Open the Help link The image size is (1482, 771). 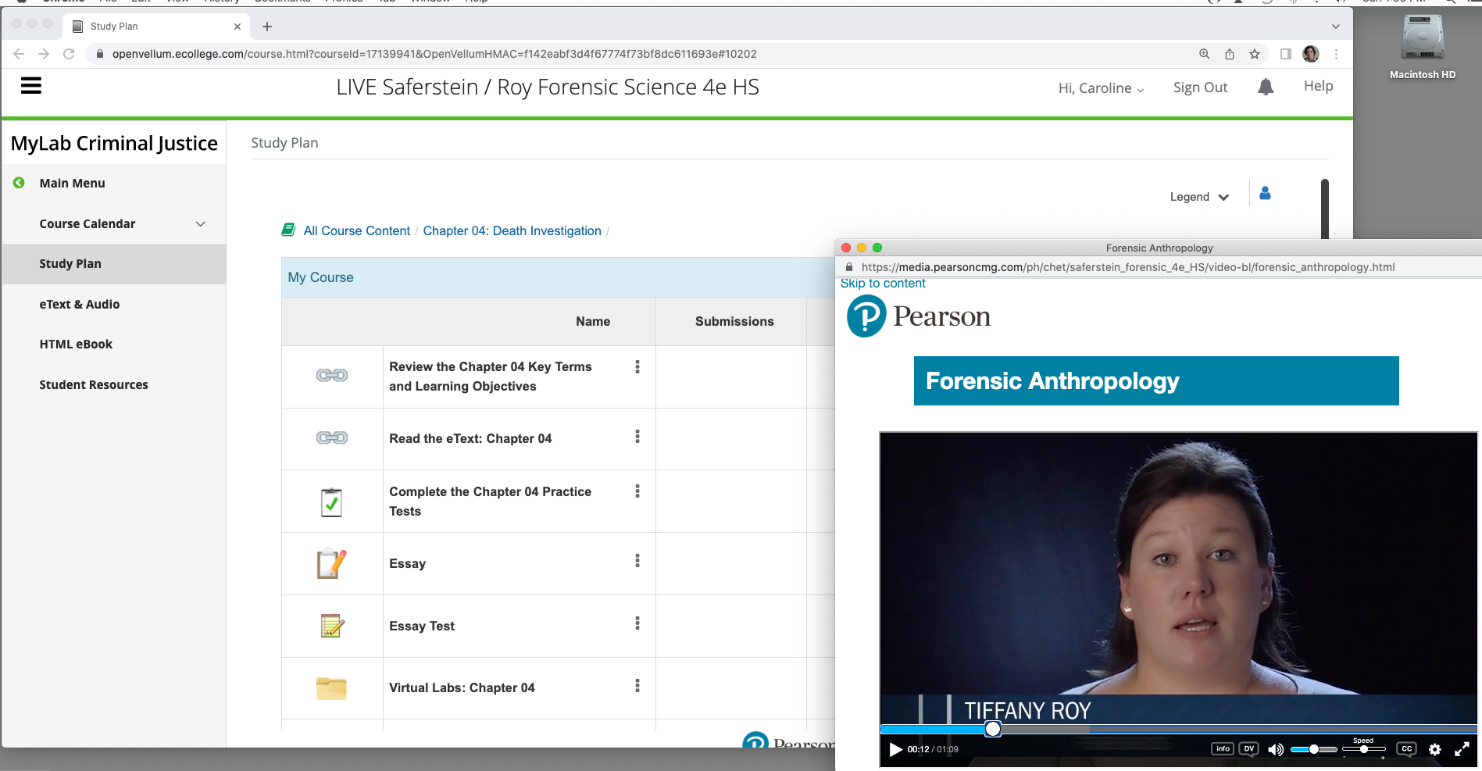click(x=1318, y=86)
